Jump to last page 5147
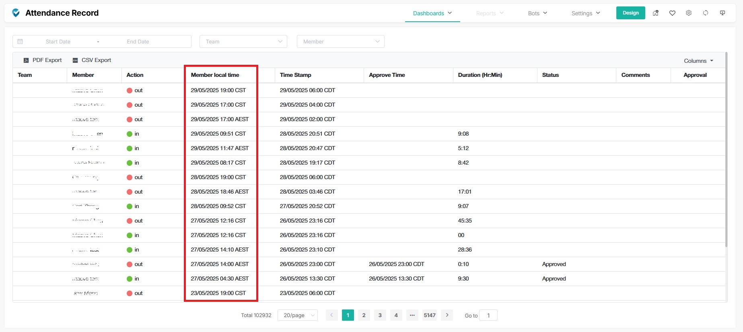The image size is (743, 332). (x=429, y=315)
